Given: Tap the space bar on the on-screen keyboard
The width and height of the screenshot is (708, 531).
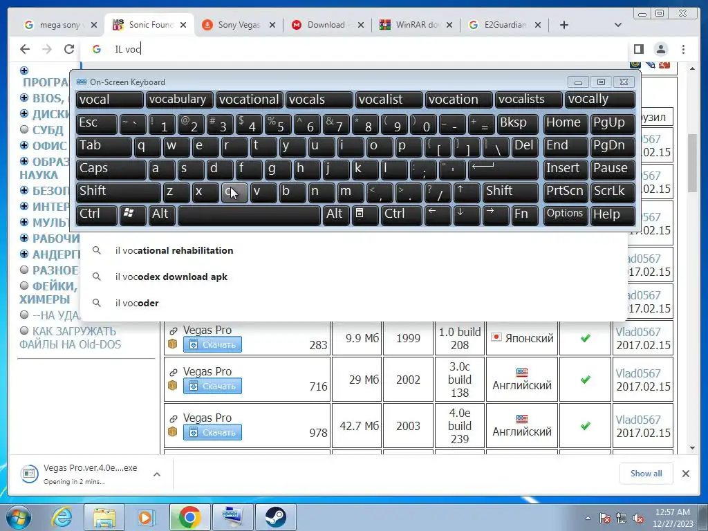Looking at the screenshot, I should [249, 215].
